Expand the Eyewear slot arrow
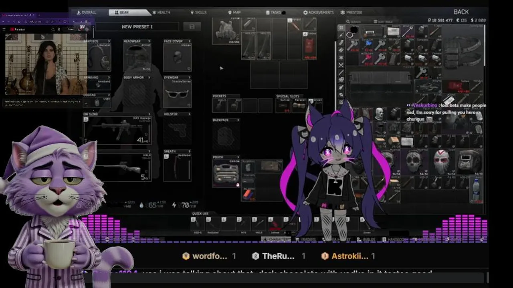 click(189, 78)
